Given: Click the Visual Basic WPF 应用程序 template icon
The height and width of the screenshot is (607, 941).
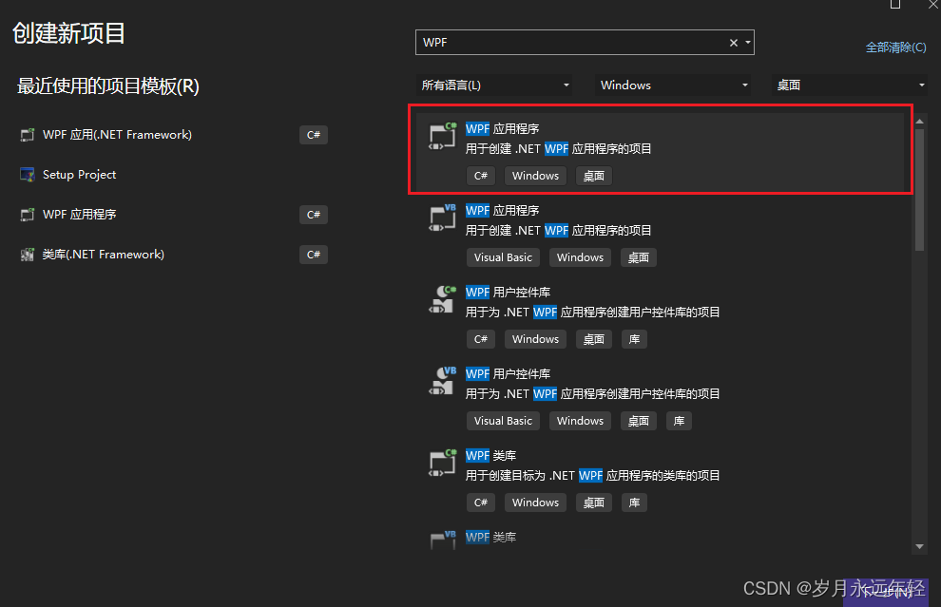Looking at the screenshot, I should click(442, 218).
